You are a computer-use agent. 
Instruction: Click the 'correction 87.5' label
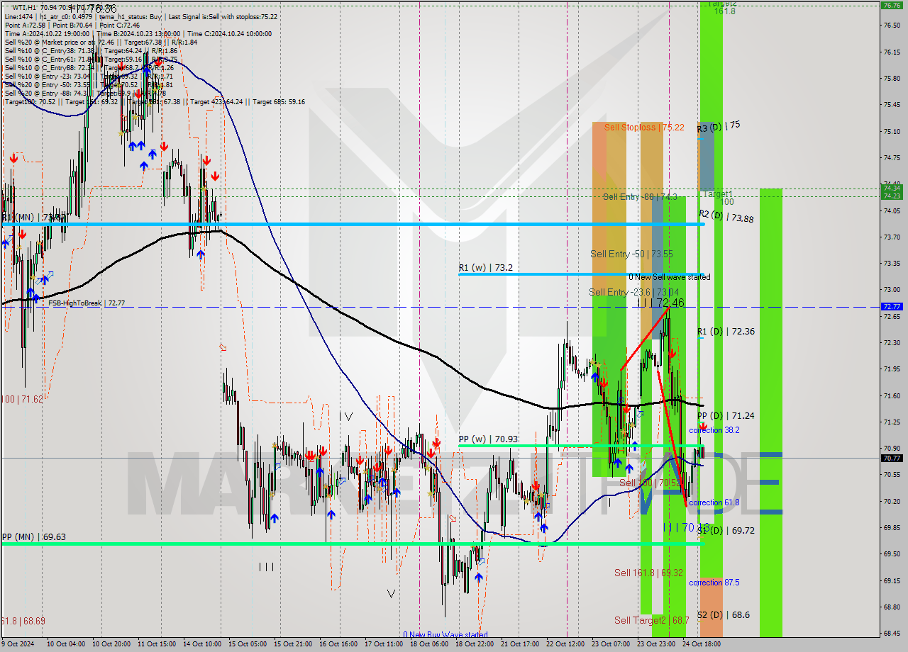click(x=714, y=583)
